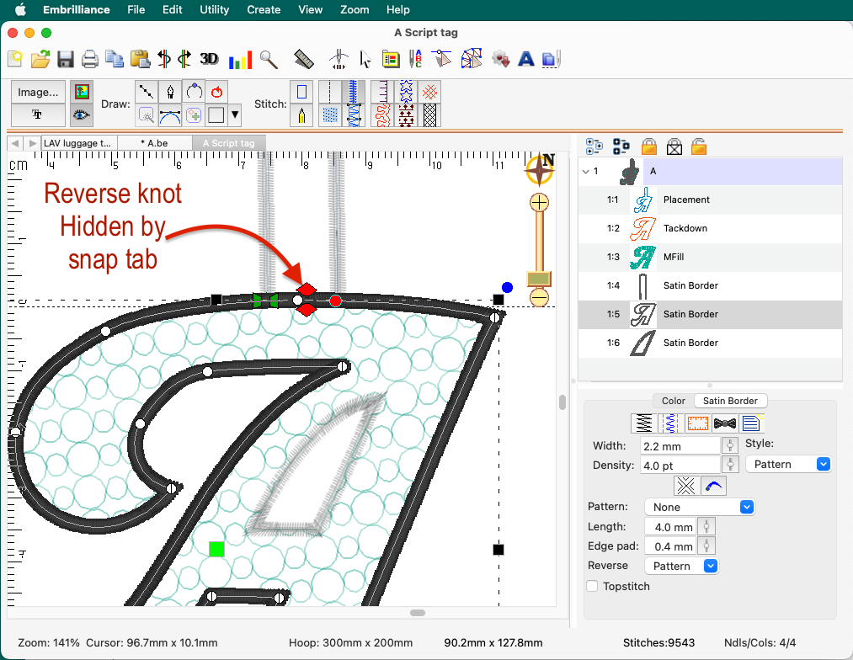The height and width of the screenshot is (660, 853).
Task: Click the zoom in plus button on canvas
Action: (x=539, y=202)
